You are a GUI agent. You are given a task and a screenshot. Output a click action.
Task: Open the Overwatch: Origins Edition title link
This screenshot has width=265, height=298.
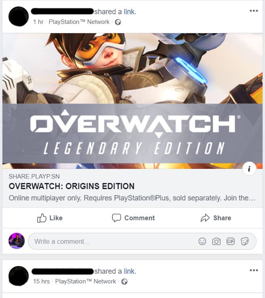[x=72, y=186]
